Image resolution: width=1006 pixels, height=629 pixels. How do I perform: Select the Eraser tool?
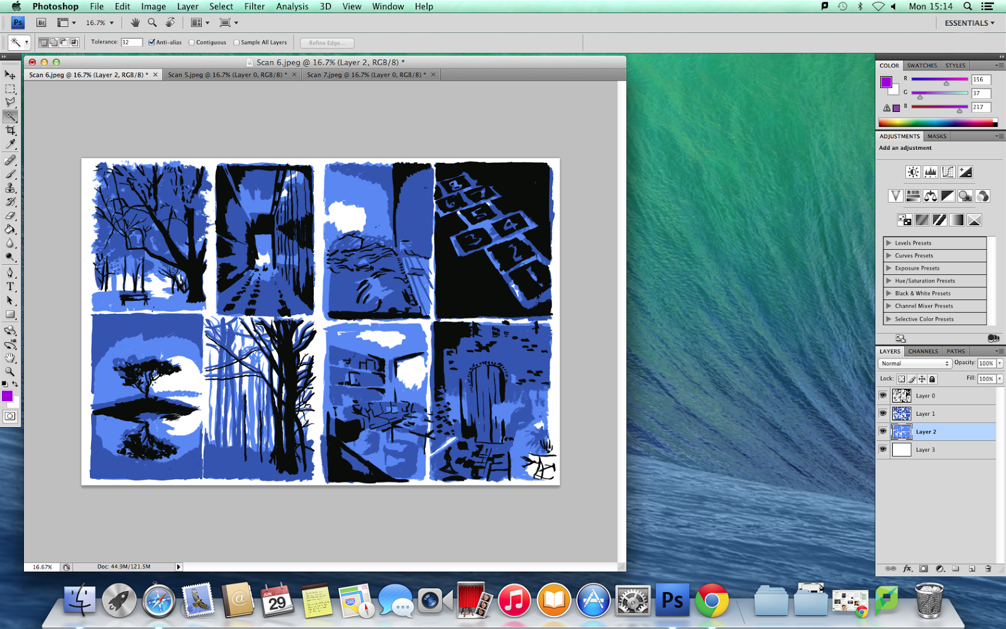pyautogui.click(x=10, y=216)
